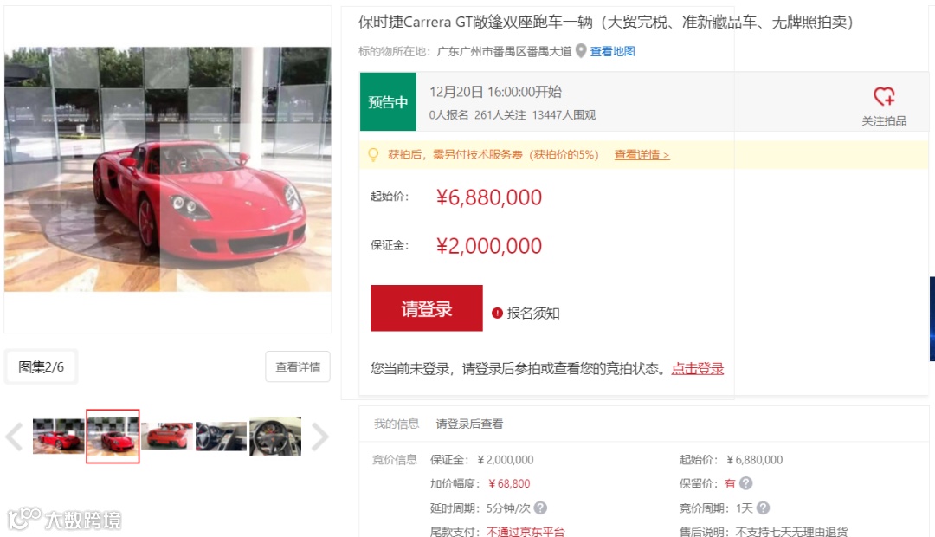The image size is (935, 537).
Task: Click the map pin icon beside 番禺大道
Action: coord(581,51)
